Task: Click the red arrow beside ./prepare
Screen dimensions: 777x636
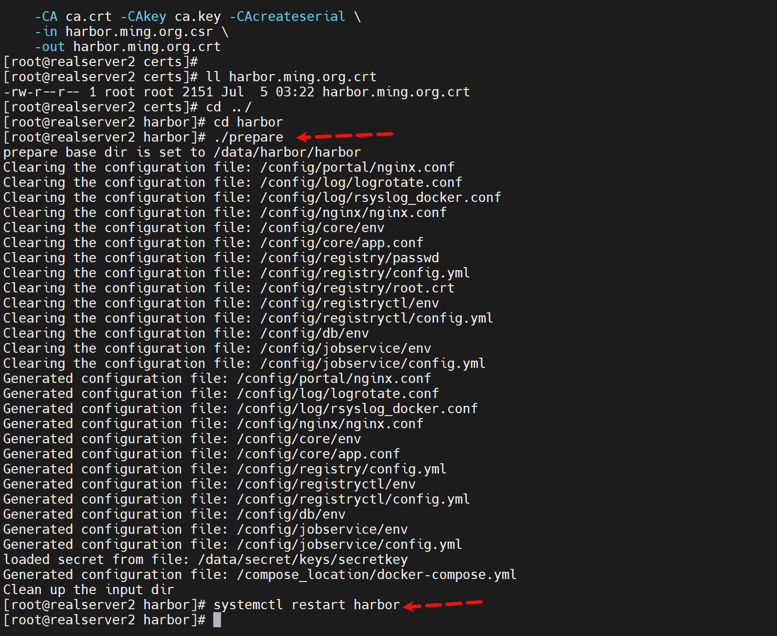Action: tap(345, 136)
